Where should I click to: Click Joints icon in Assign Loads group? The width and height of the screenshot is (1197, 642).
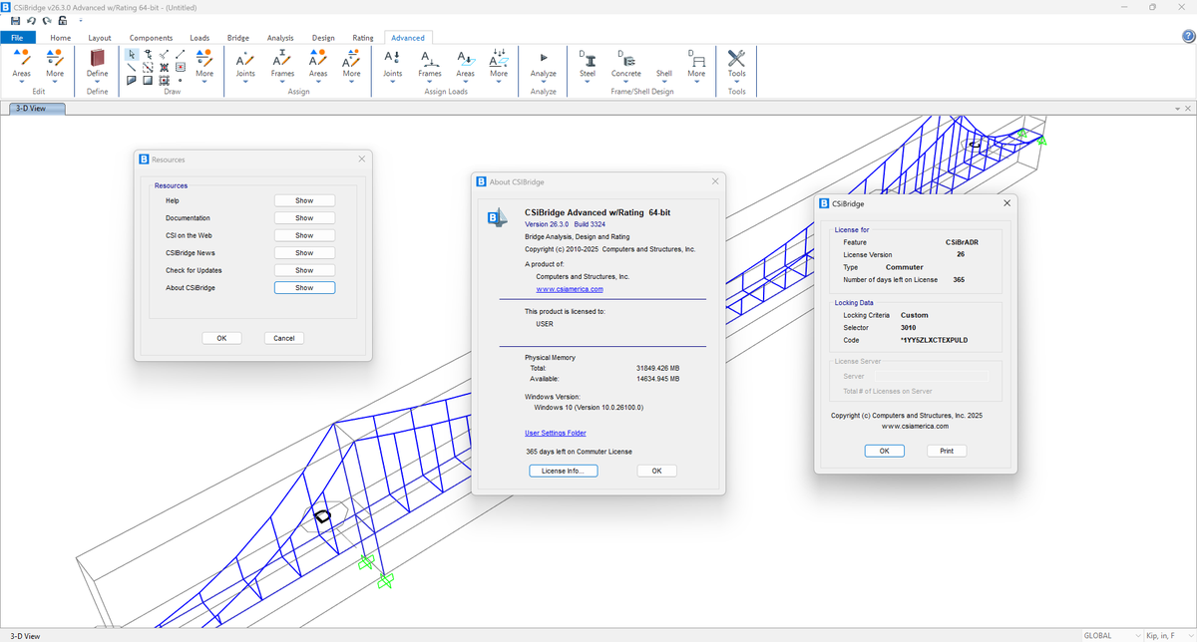click(x=393, y=57)
